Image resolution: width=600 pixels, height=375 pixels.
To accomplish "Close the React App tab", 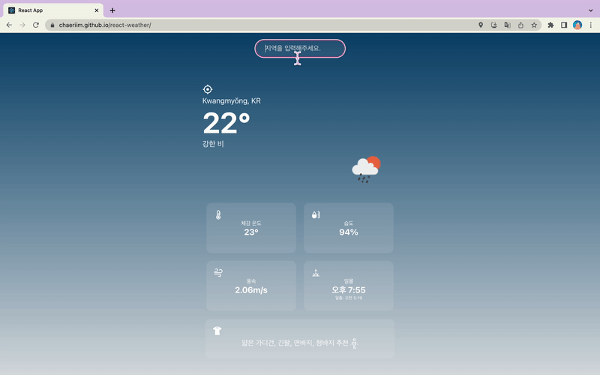I will (97, 10).
